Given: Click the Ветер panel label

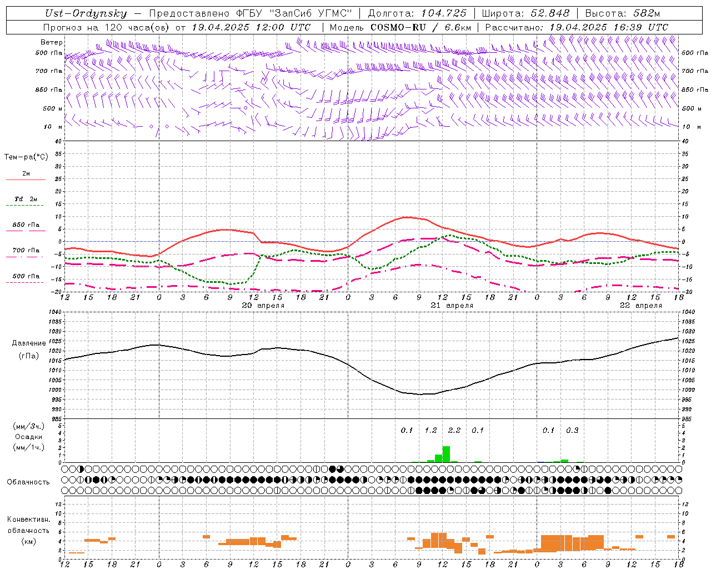Looking at the screenshot, I should 52,42.
